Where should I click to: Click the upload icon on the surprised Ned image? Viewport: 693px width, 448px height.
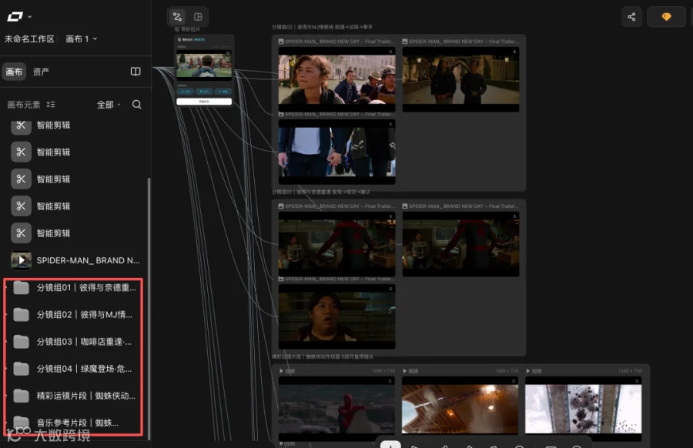click(390, 289)
